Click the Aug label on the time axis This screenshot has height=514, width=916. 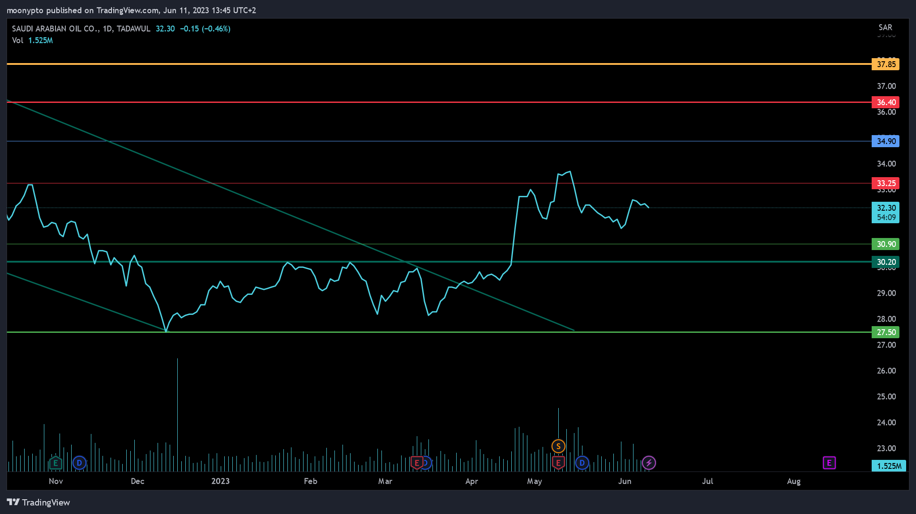point(794,481)
